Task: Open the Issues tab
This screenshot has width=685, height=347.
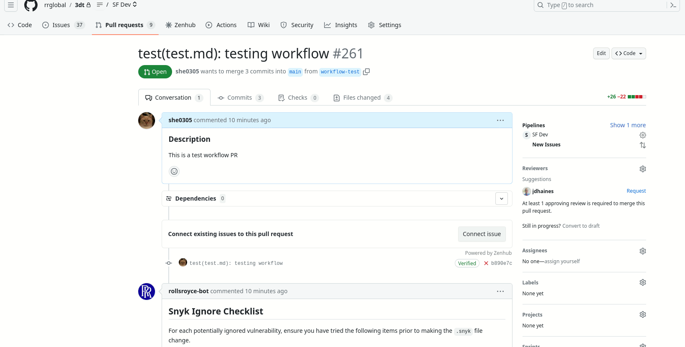Action: tap(63, 25)
